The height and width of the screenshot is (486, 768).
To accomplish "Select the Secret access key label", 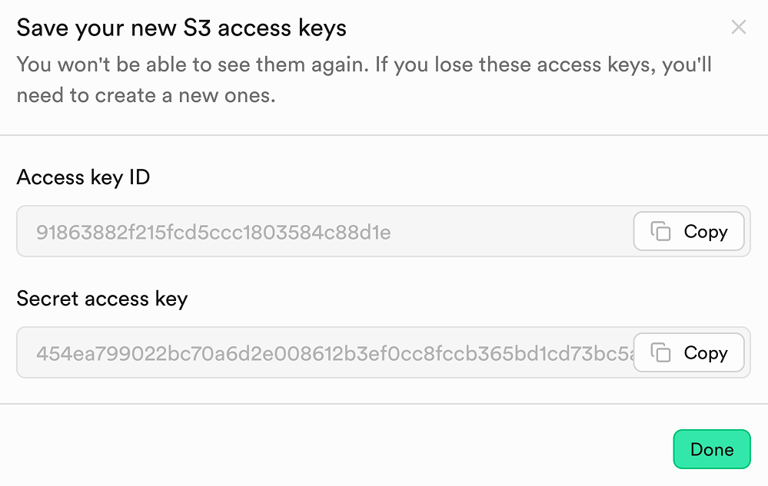I will pyautogui.click(x=102, y=299).
